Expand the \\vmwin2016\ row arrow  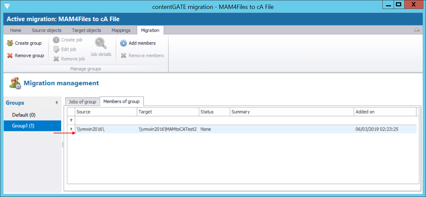71,129
